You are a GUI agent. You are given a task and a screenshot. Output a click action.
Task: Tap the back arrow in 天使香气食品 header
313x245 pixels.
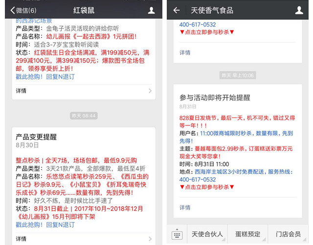[x=176, y=10]
